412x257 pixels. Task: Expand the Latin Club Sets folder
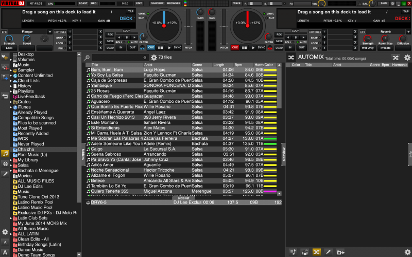click(11, 218)
